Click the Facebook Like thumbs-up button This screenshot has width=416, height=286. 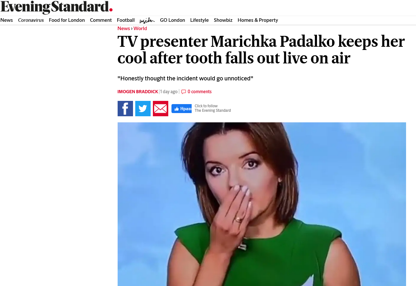(x=181, y=109)
